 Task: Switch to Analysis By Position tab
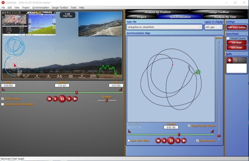tap(158, 12)
